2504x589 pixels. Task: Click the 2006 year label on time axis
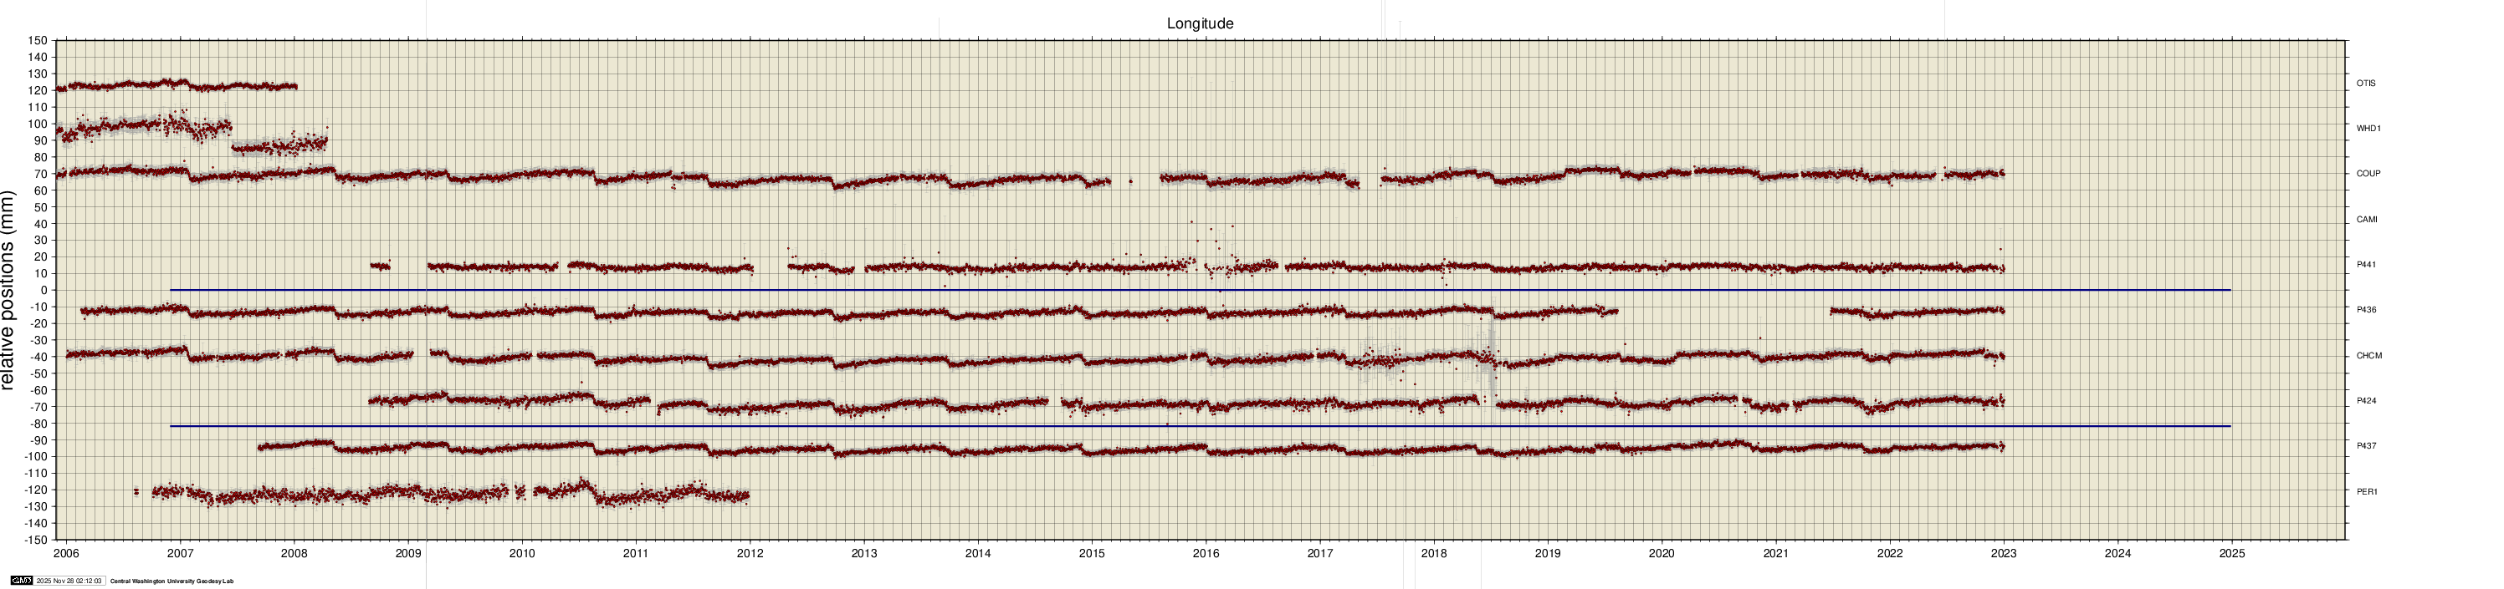66,554
